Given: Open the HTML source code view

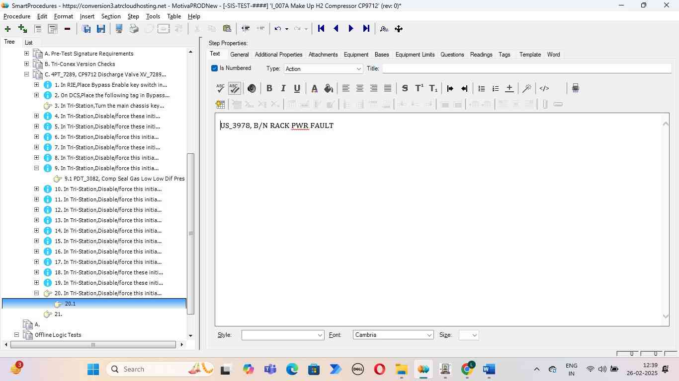Looking at the screenshot, I should tap(544, 88).
